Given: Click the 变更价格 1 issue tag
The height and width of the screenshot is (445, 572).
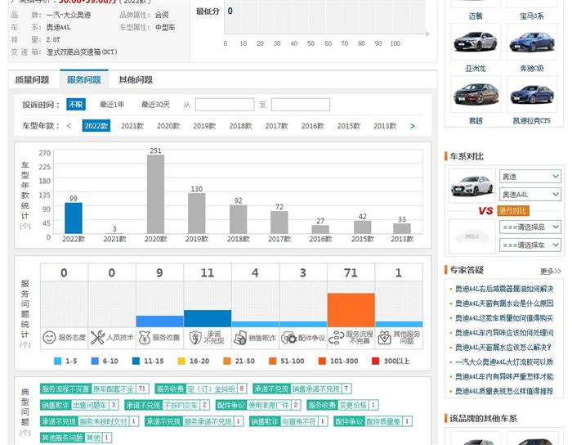Looking at the screenshot, I should (342, 405).
